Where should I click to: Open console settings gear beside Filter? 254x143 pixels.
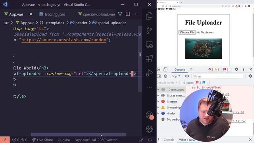(250, 76)
